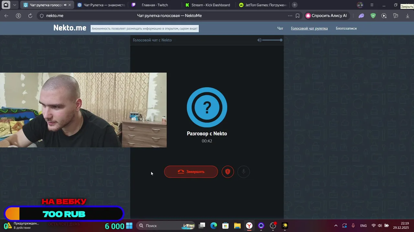Click the taskbar Поиск search box

point(166,226)
